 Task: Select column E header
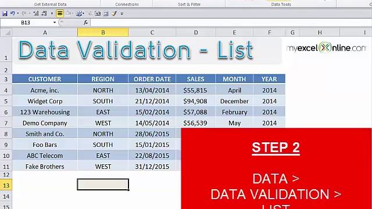point(234,33)
